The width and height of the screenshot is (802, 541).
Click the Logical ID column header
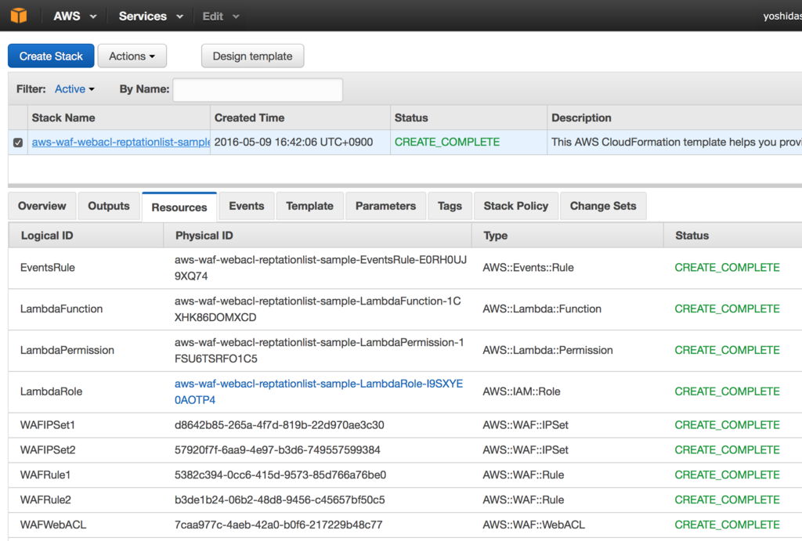[86, 235]
